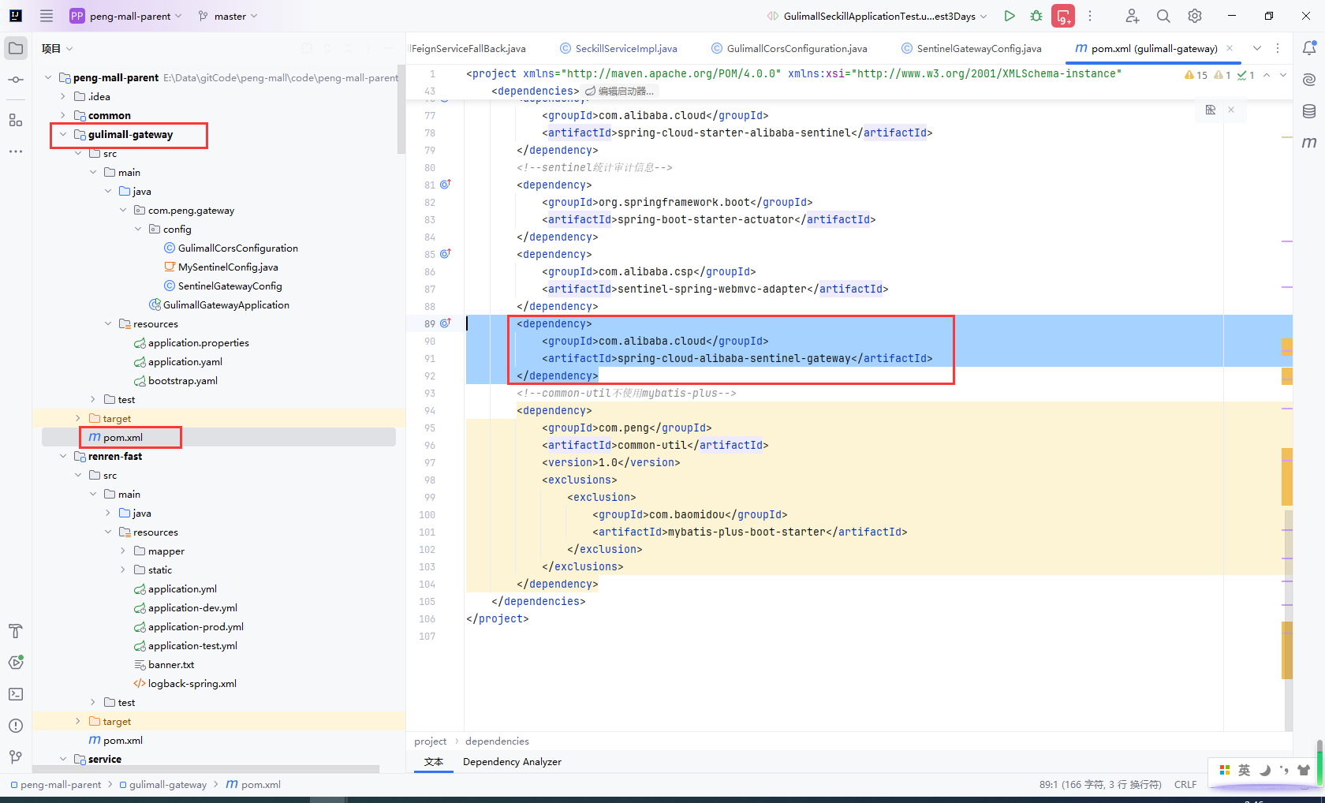Open the Project tool window icon
Viewport: 1325px width, 803px height.
(16, 48)
